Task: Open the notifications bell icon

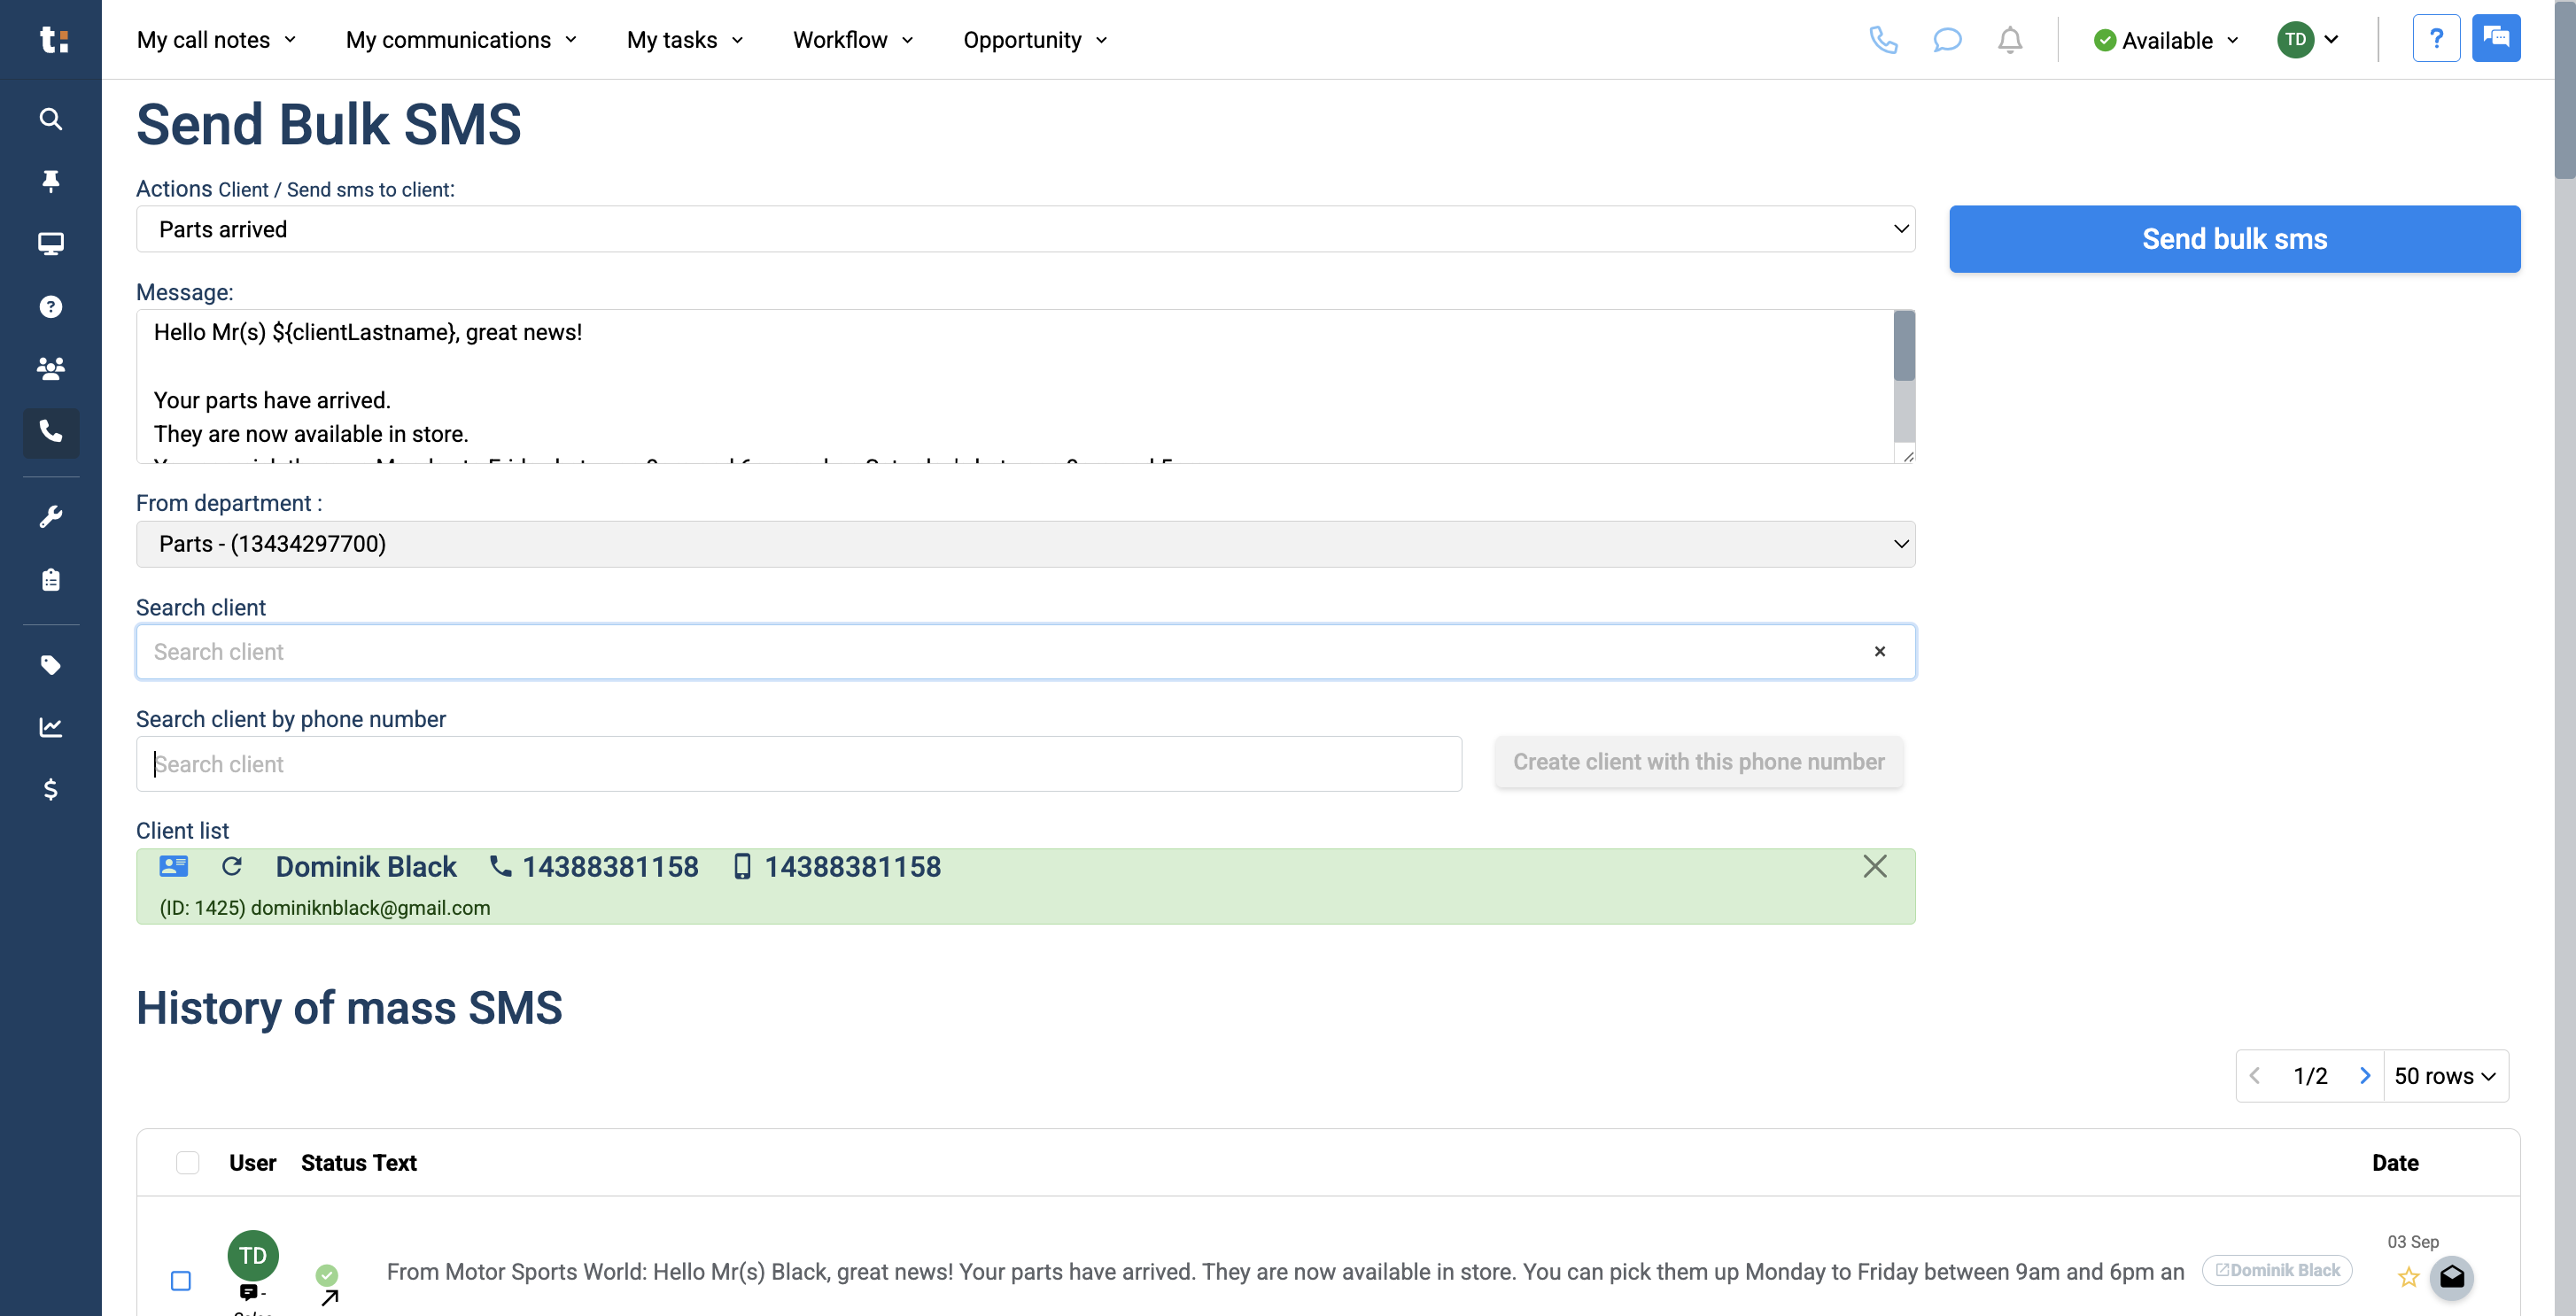Action: tap(2010, 40)
